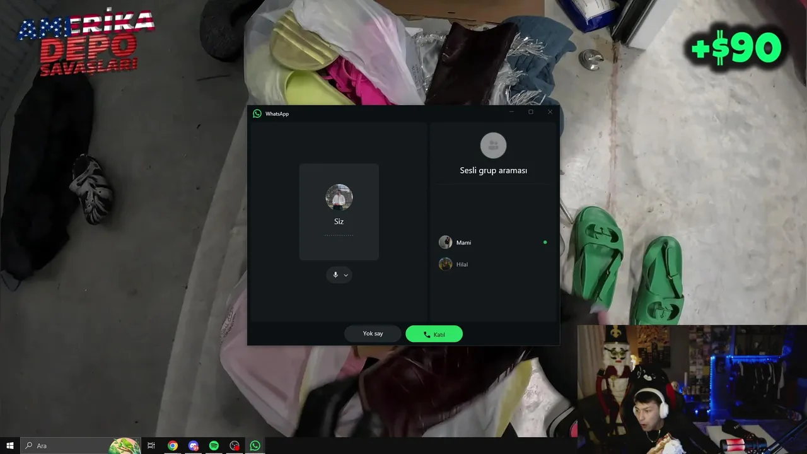807x454 pixels.
Task: Click your own profile picture labeled Siz
Action: pyautogui.click(x=339, y=198)
